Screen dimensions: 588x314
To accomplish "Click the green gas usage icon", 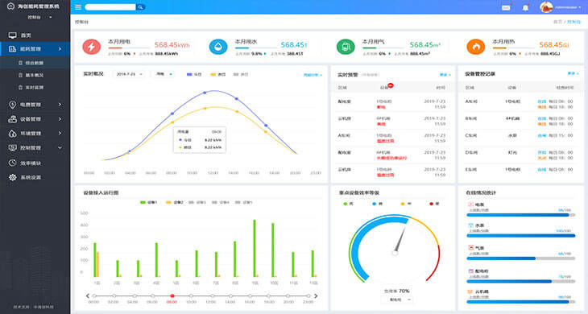I will click(346, 47).
